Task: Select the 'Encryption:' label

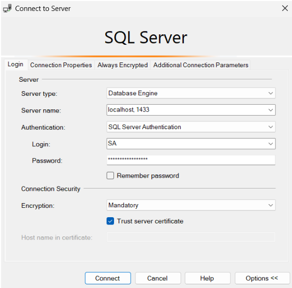Action: coord(38,206)
